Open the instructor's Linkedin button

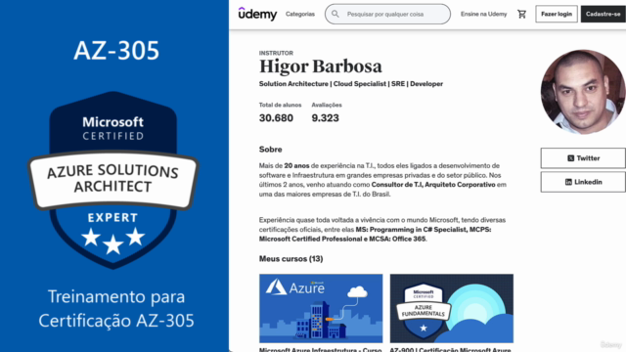tap(583, 182)
